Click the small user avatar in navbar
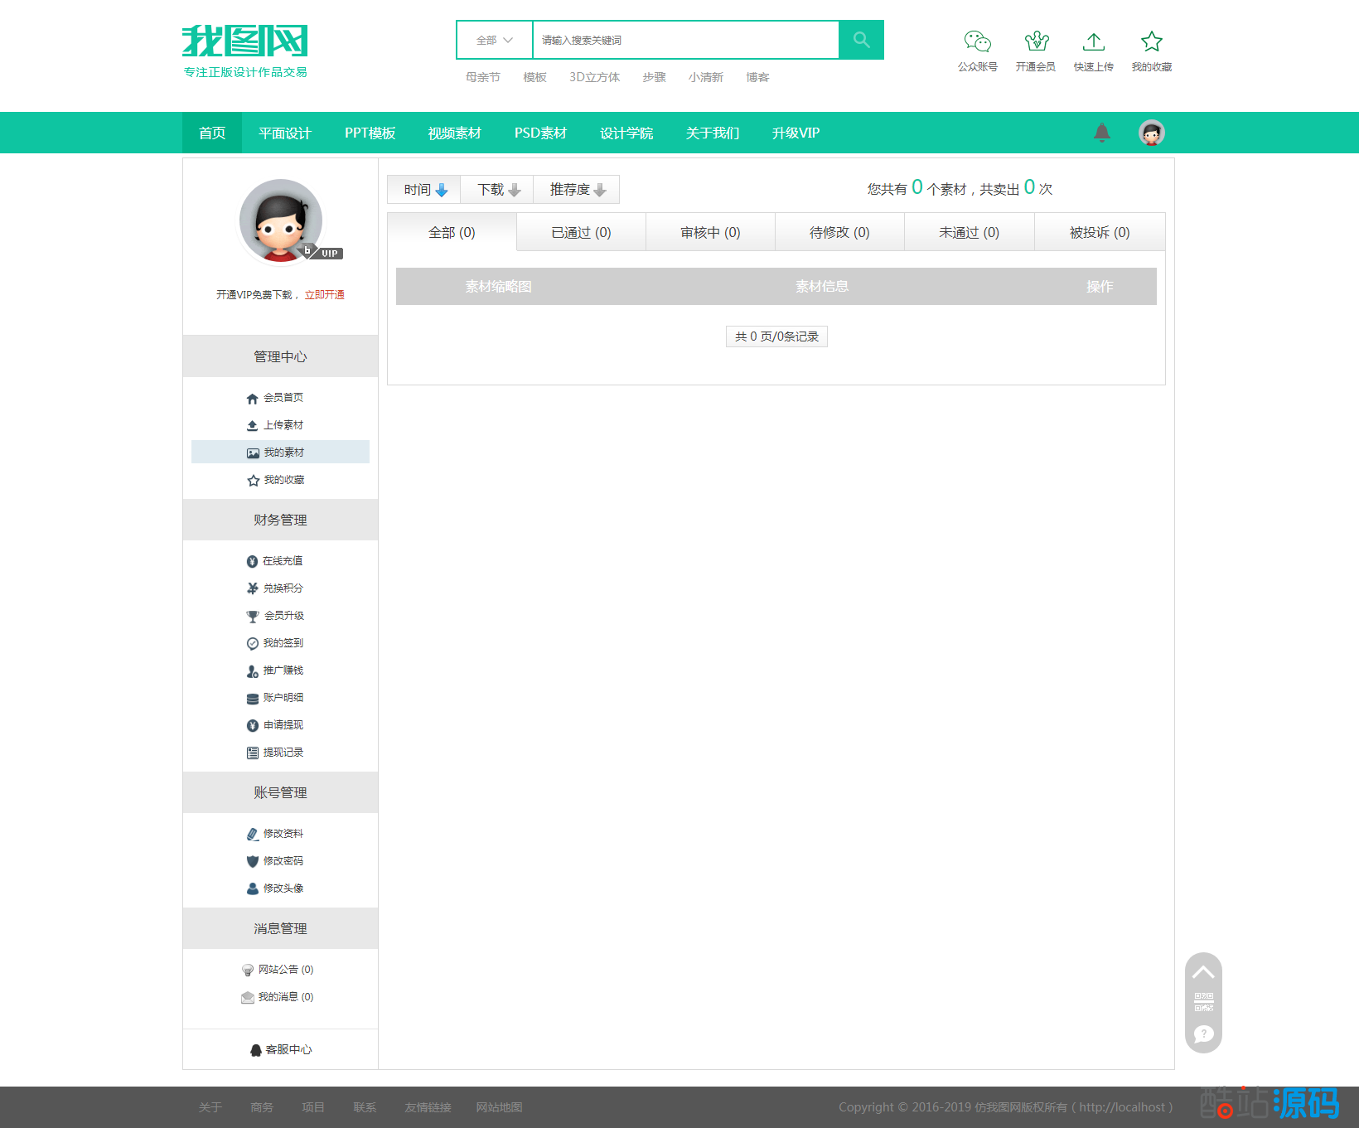This screenshot has height=1128, width=1359. pyautogui.click(x=1151, y=133)
